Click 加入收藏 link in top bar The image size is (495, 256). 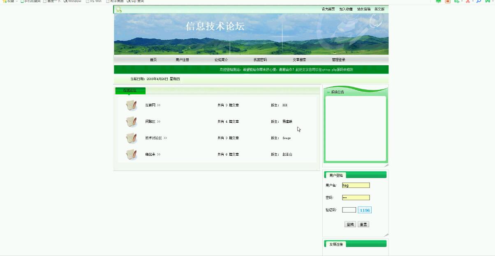click(x=346, y=9)
